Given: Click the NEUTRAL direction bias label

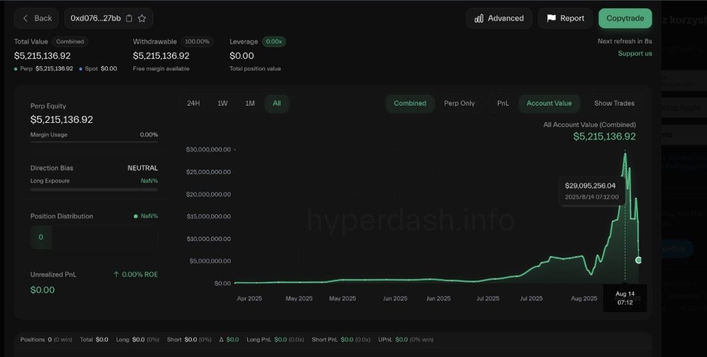Looking at the screenshot, I should 142,168.
